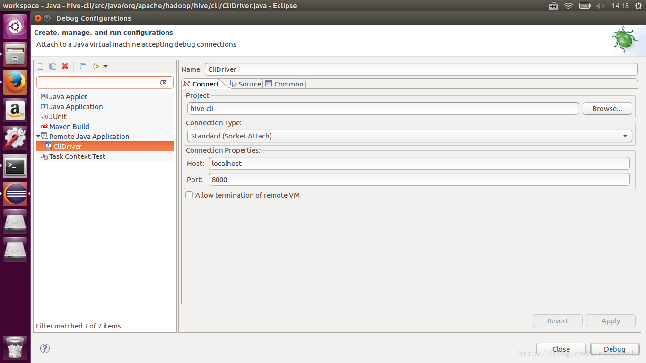This screenshot has width=646, height=363.
Task: Open battery indicator menu
Action: click(585, 6)
